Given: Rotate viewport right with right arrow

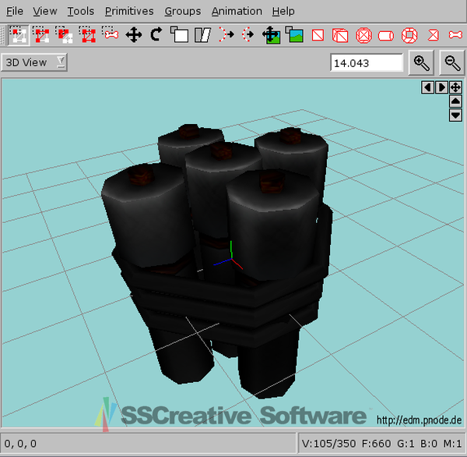Looking at the screenshot, I should (x=441, y=87).
